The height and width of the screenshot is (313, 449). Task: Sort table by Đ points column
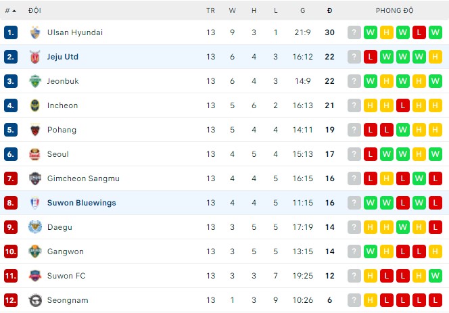point(329,11)
